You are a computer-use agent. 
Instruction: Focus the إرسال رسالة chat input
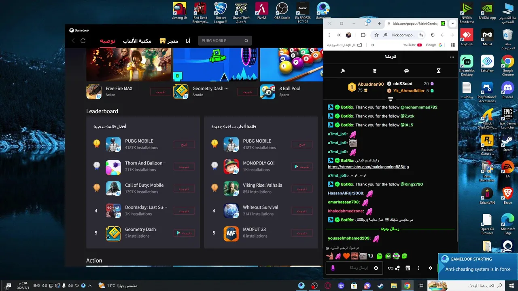pos(355,268)
